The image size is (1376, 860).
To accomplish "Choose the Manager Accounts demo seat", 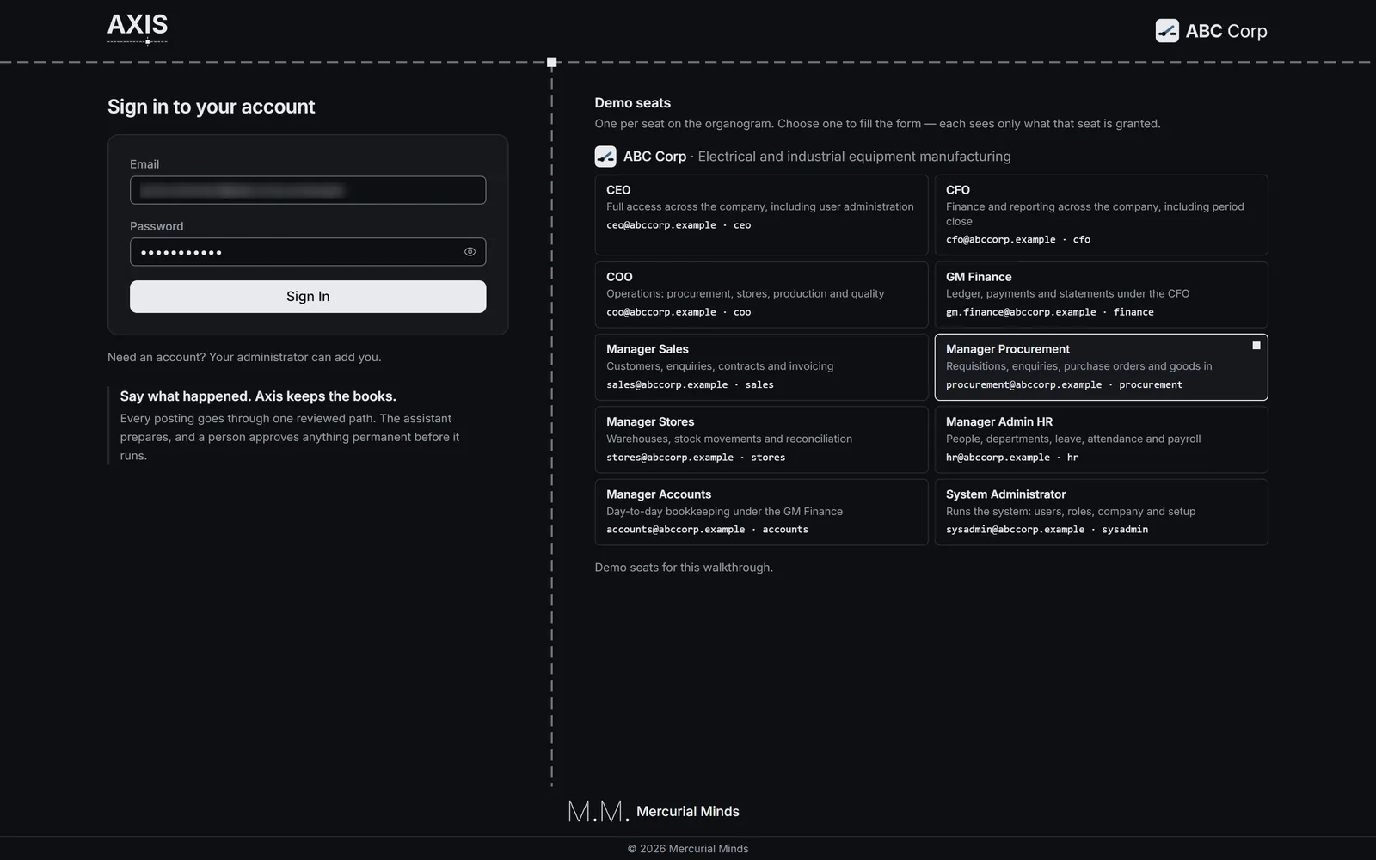I will click(x=761, y=513).
